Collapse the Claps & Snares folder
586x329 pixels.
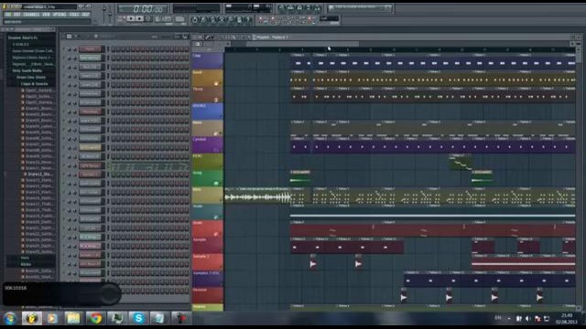pos(34,84)
